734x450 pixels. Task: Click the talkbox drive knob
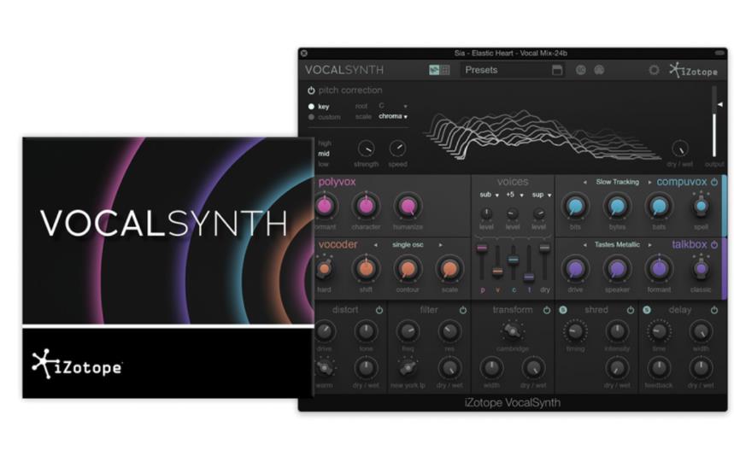[x=575, y=268]
